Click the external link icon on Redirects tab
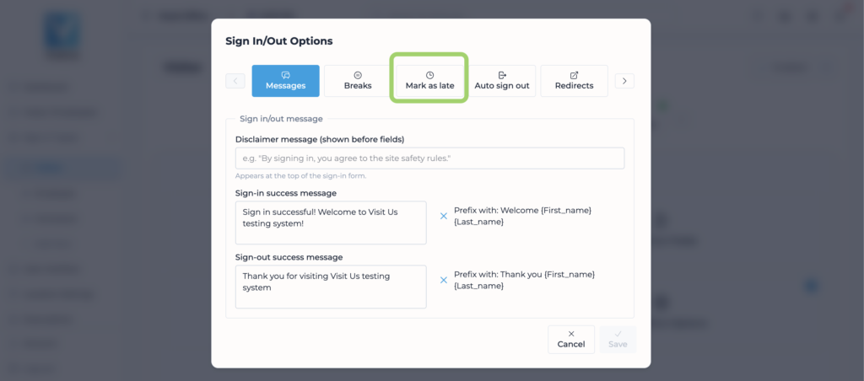The height and width of the screenshot is (381, 864). click(574, 75)
